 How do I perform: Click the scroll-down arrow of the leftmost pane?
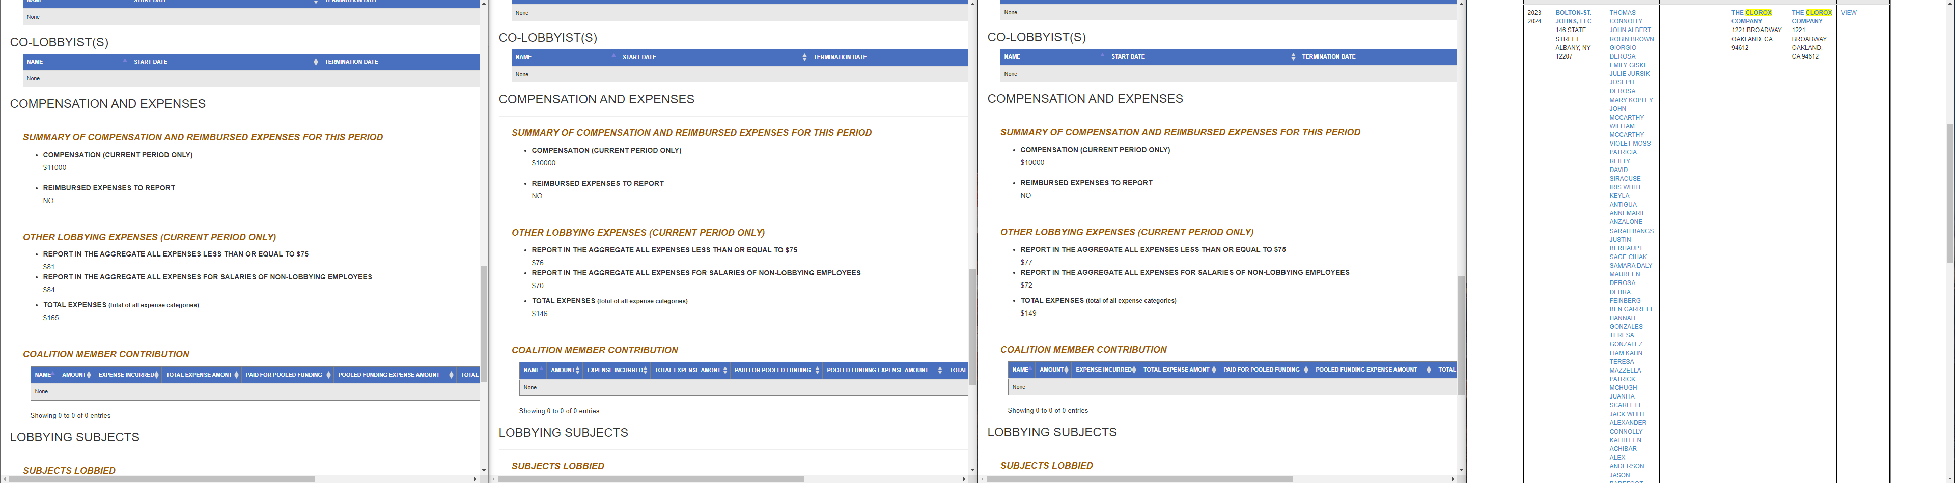(x=484, y=470)
